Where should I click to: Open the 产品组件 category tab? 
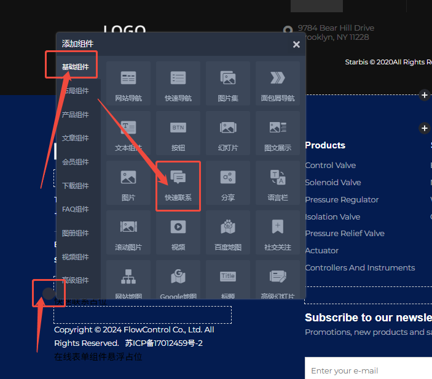coord(76,115)
